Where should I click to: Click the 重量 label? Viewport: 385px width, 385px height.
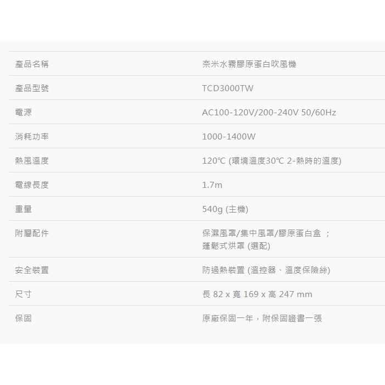tap(24, 209)
